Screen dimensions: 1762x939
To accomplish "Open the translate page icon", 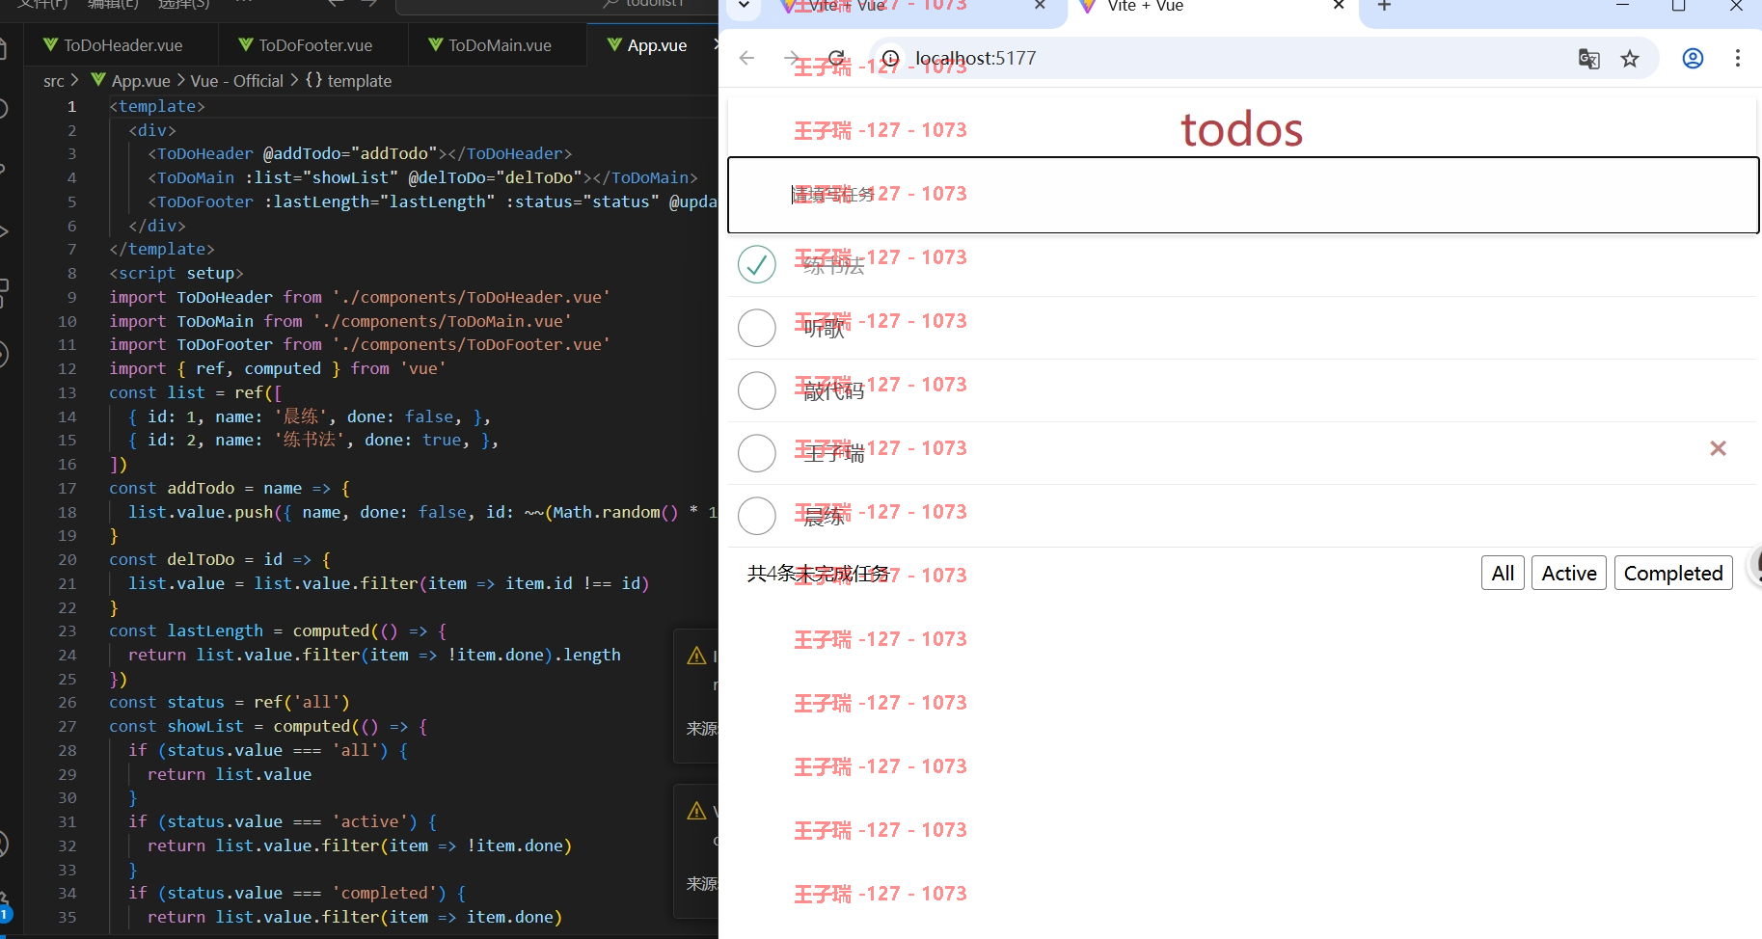I will (1588, 59).
